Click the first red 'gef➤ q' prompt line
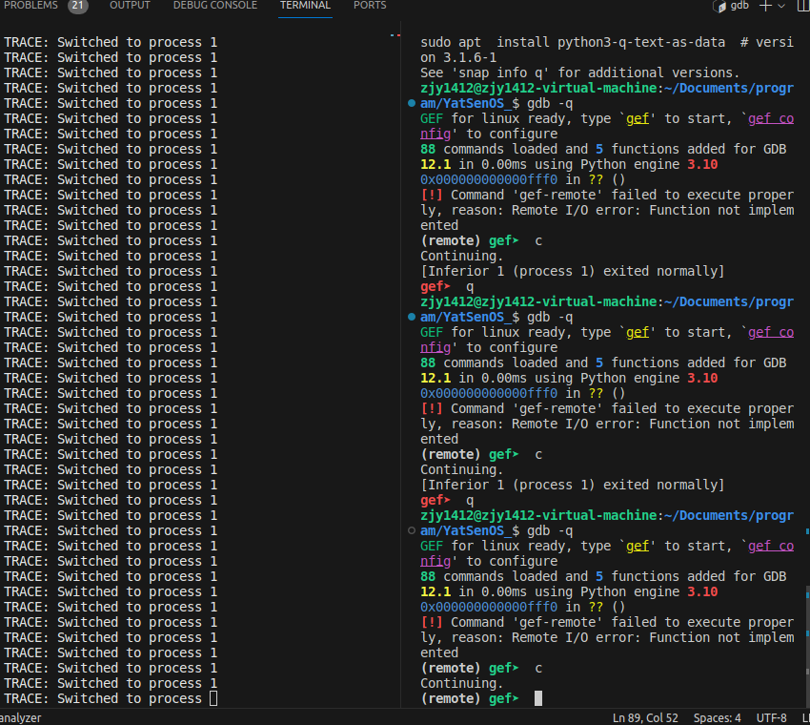The image size is (810, 725). click(447, 286)
